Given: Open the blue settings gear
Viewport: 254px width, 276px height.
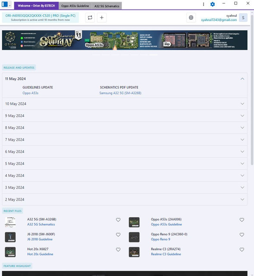Looking at the screenshot, I should (213, 4).
